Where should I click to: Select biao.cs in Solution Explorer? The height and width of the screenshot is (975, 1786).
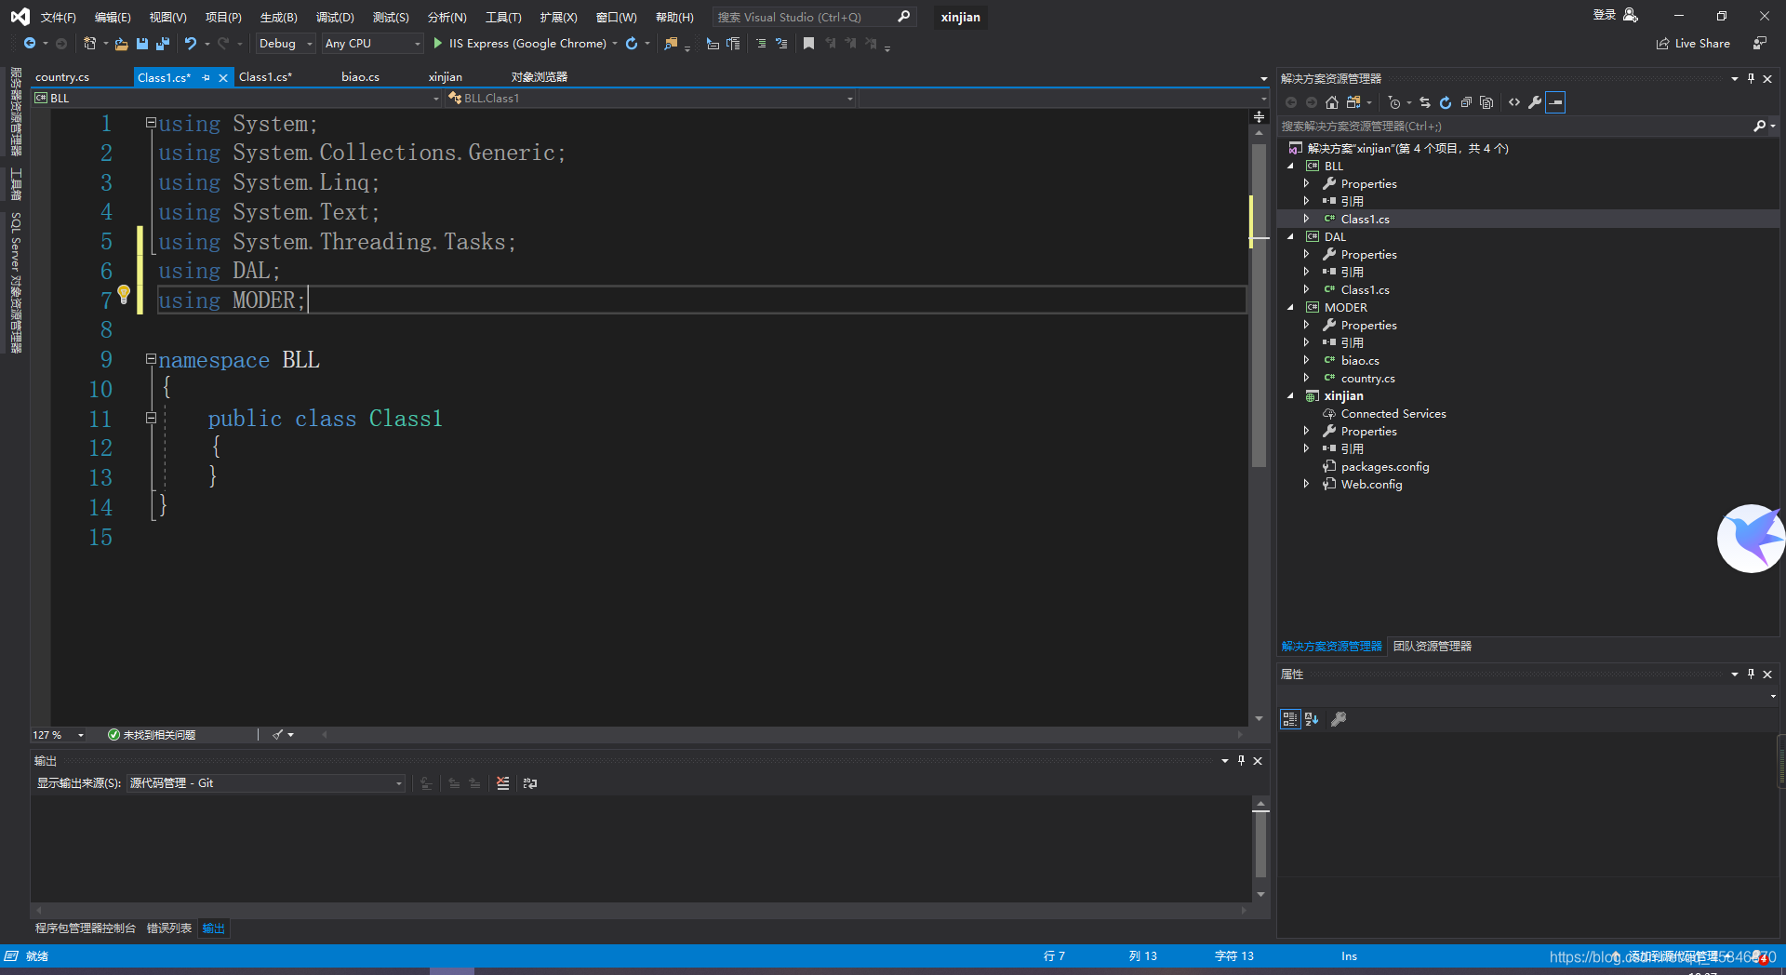[1359, 361]
